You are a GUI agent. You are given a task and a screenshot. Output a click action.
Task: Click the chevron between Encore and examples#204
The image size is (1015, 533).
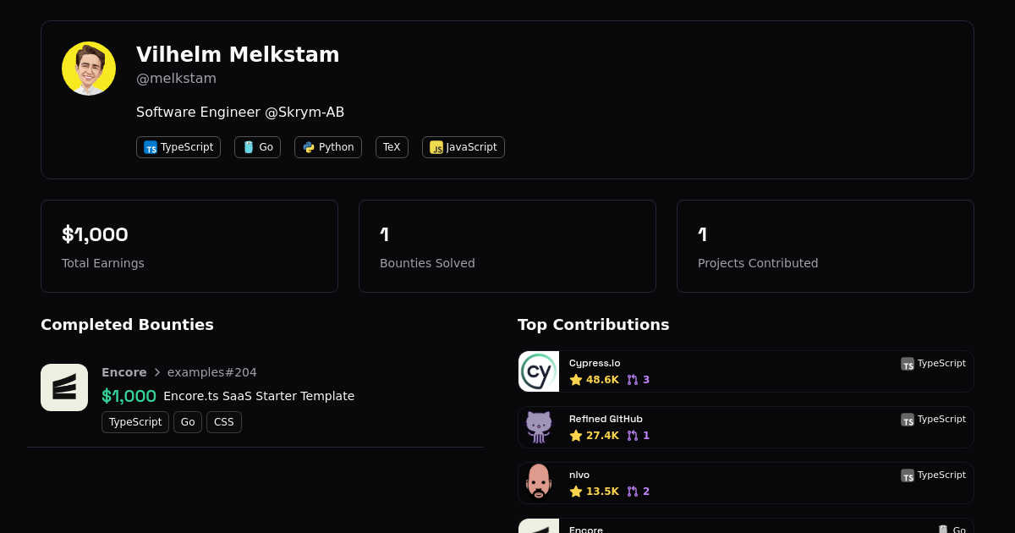(157, 372)
